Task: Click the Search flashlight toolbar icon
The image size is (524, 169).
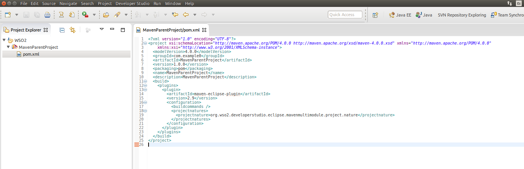Action: (117, 15)
